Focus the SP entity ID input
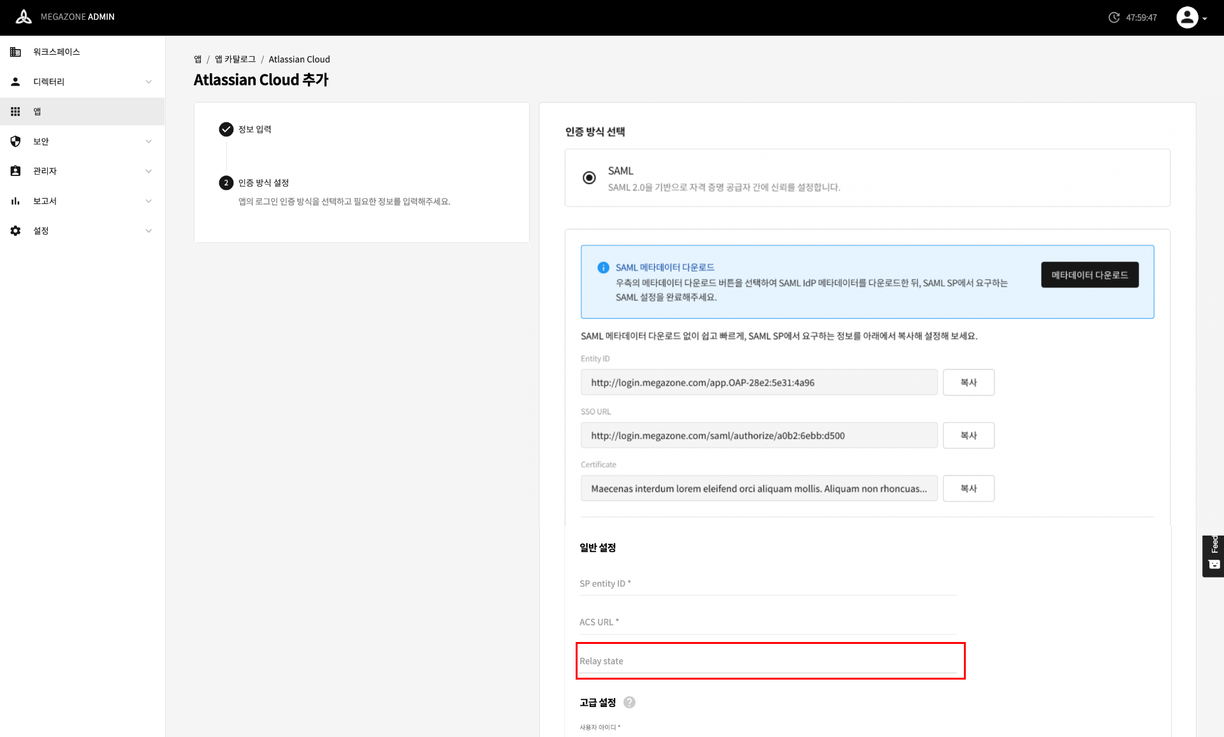The height and width of the screenshot is (737, 1224). [x=768, y=583]
